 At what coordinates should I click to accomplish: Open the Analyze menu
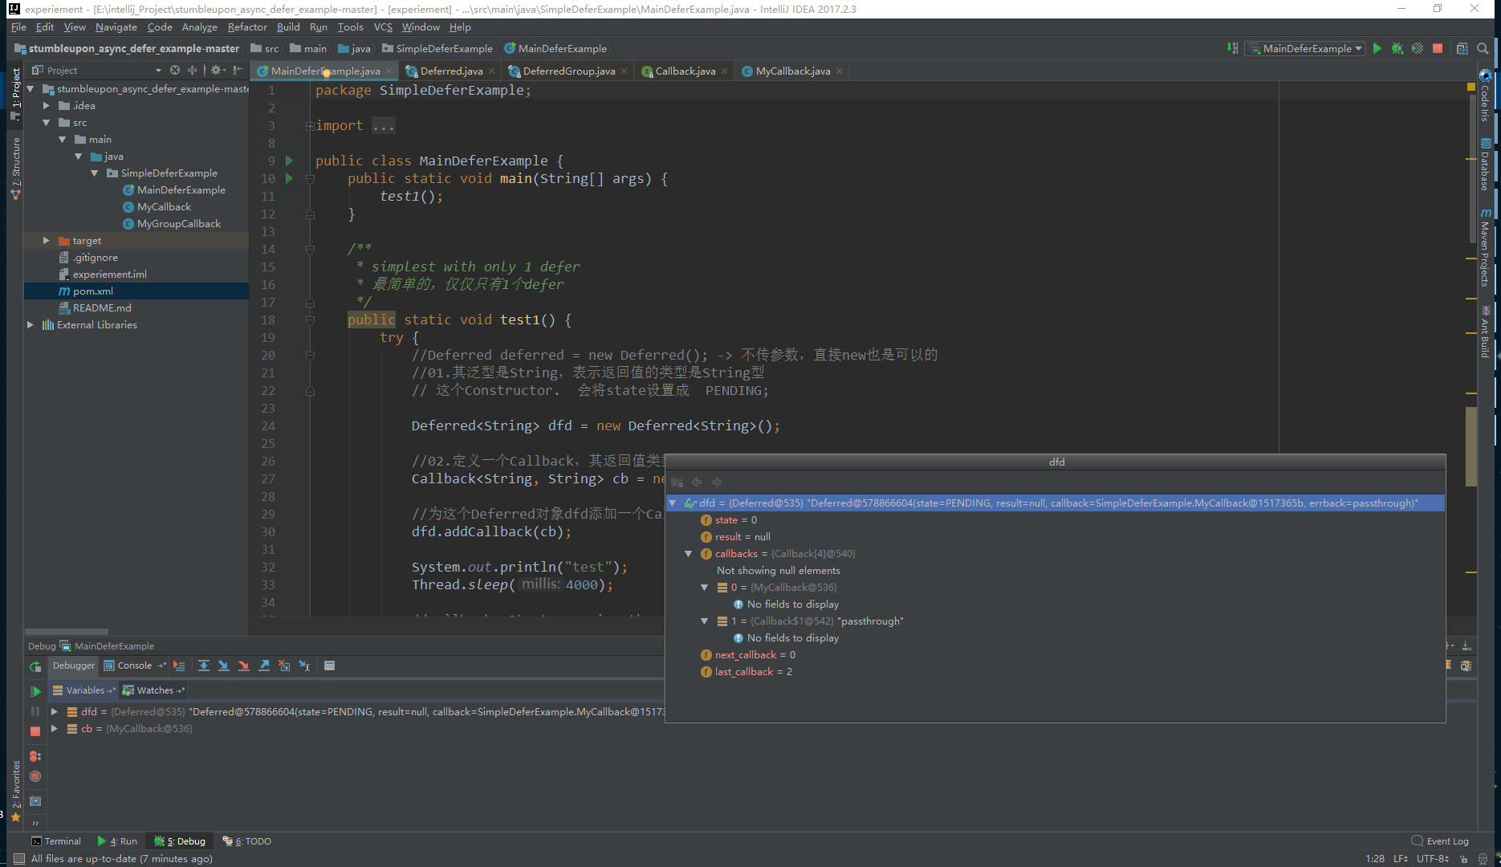click(x=200, y=27)
